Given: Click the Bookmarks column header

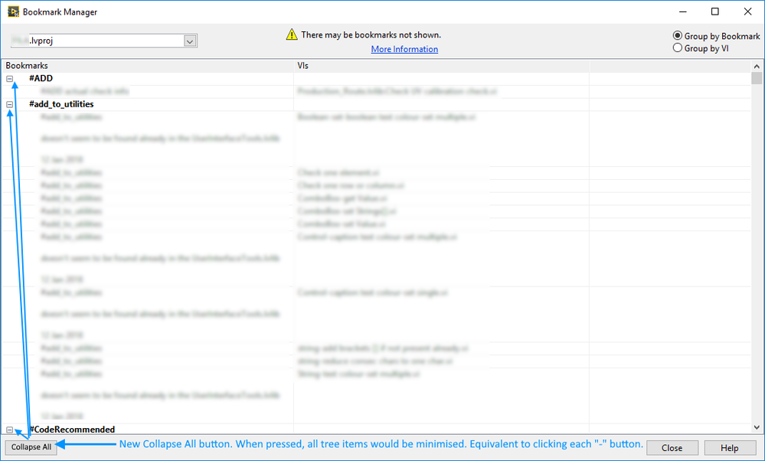Looking at the screenshot, I should (x=27, y=66).
